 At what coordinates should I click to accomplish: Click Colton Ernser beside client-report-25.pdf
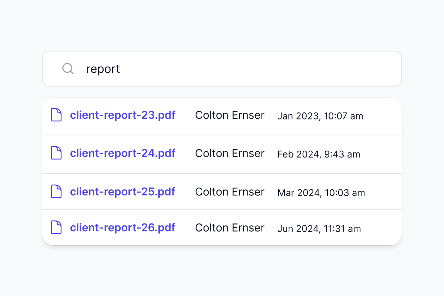pos(229,192)
